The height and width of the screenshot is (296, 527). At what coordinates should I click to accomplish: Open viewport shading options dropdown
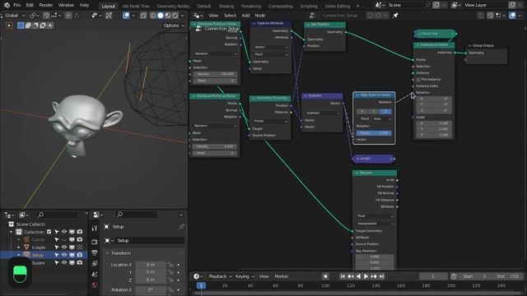pyautogui.click(x=183, y=16)
